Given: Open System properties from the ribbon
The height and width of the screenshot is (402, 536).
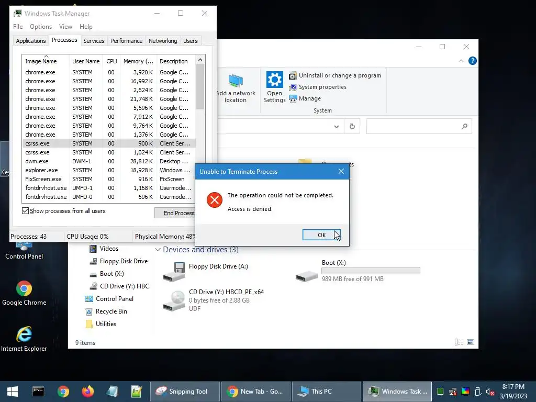Looking at the screenshot, I should (318, 87).
